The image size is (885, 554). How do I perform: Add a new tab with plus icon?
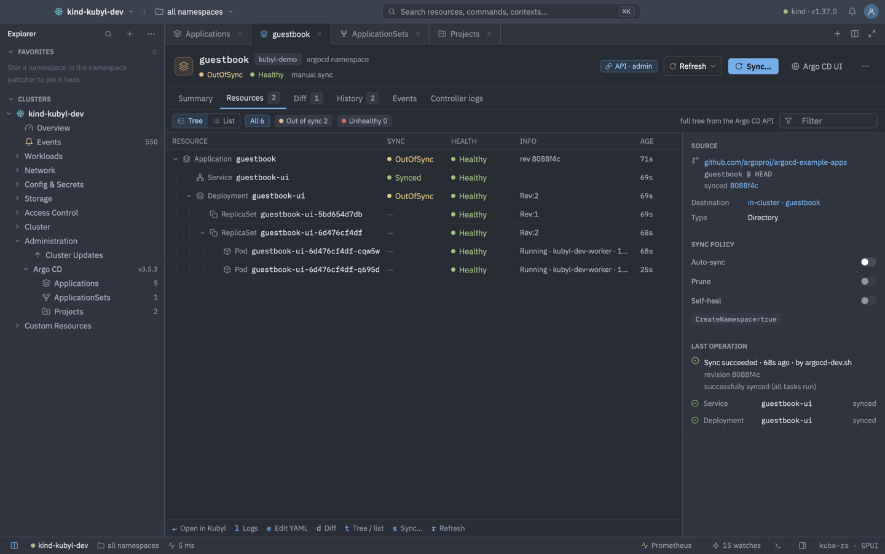pyautogui.click(x=837, y=34)
